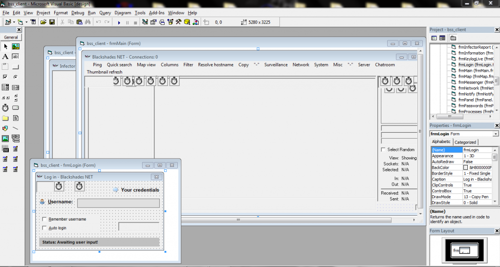500x267 pixels.
Task: Select frmMain in the project tree
Action: [x=476, y=70]
